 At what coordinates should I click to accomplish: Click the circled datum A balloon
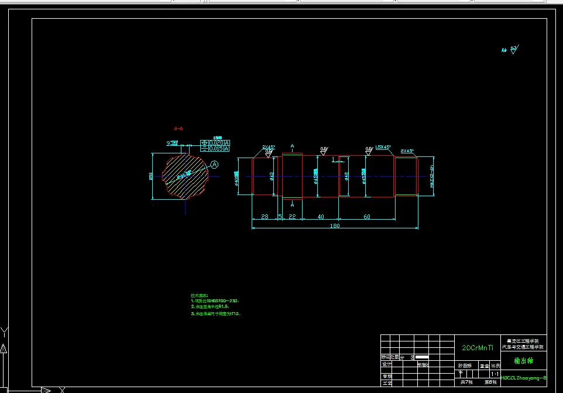[x=214, y=165]
